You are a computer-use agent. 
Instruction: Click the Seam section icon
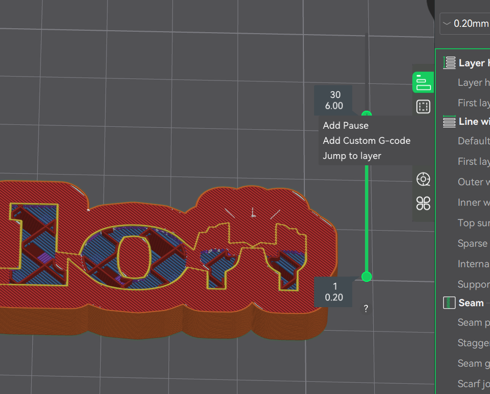[x=449, y=303]
